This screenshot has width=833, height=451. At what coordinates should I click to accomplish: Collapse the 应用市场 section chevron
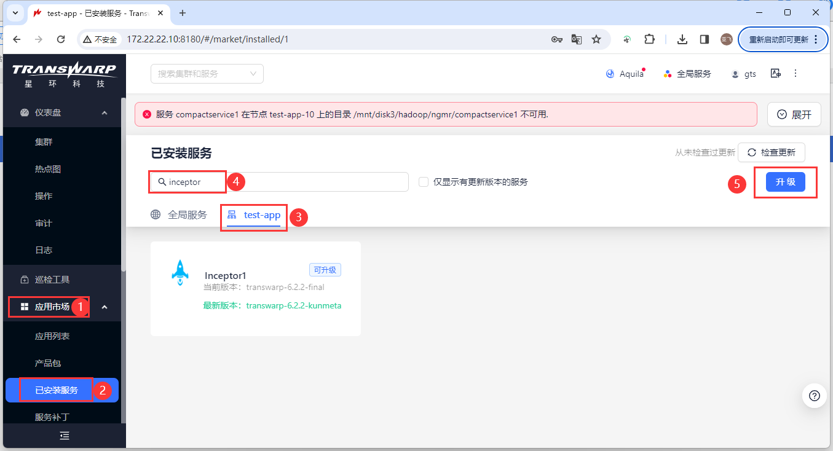pyautogui.click(x=105, y=307)
